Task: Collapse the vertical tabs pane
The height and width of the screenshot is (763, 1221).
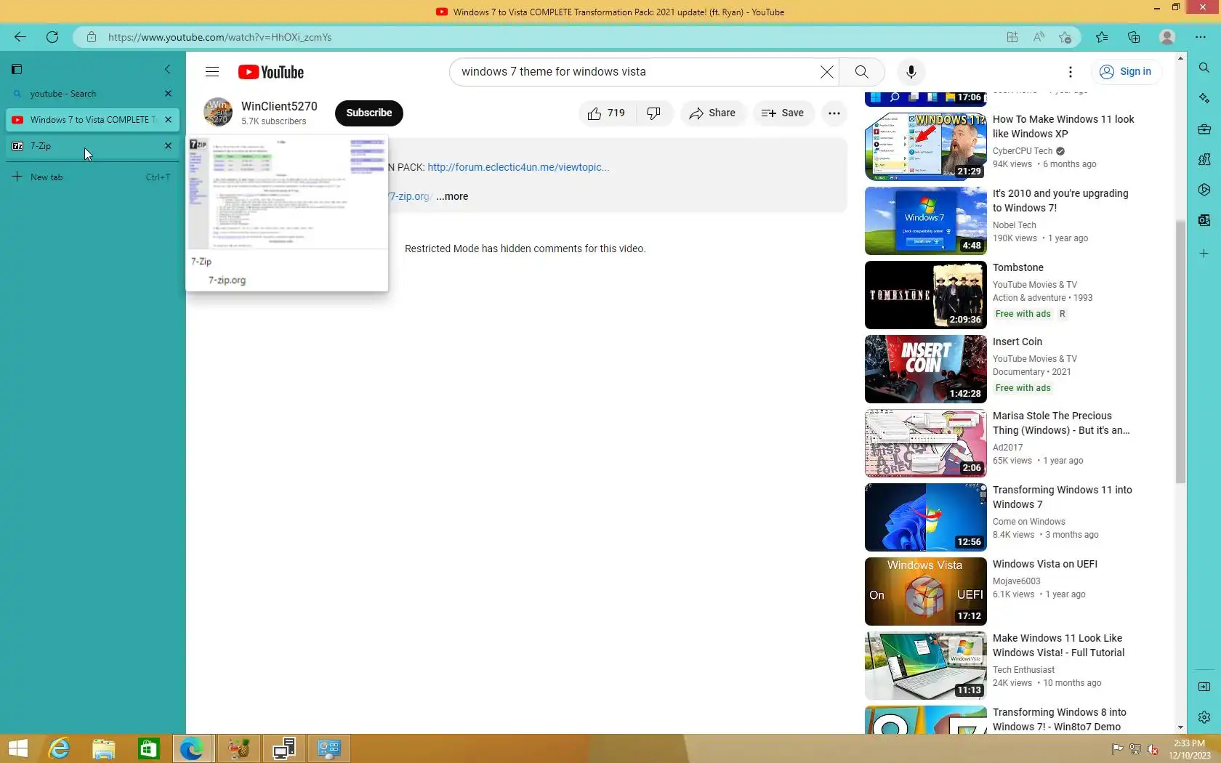Action: click(168, 69)
